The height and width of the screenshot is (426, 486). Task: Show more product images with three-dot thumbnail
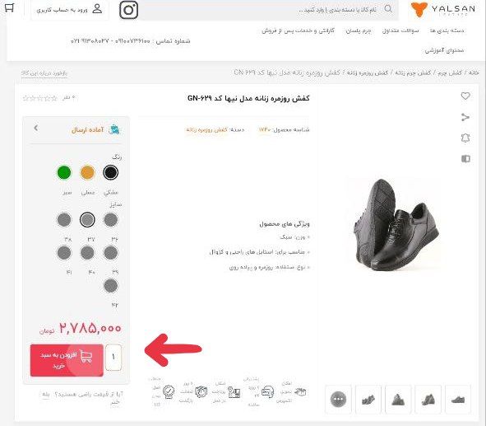[339, 399]
